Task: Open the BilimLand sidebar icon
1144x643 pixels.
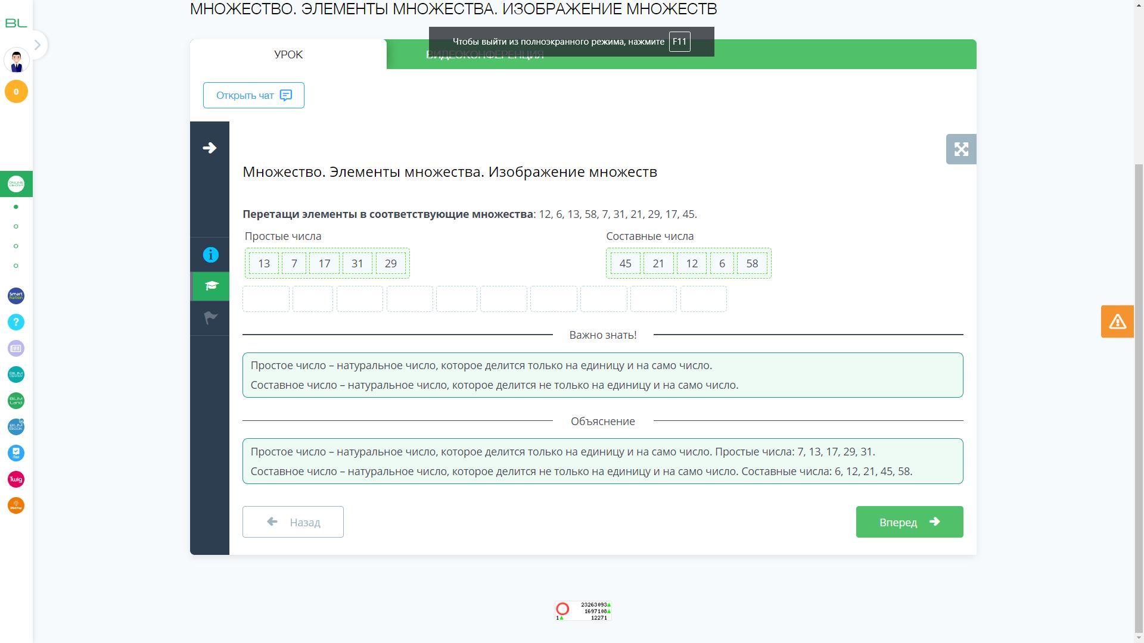Action: 16,401
